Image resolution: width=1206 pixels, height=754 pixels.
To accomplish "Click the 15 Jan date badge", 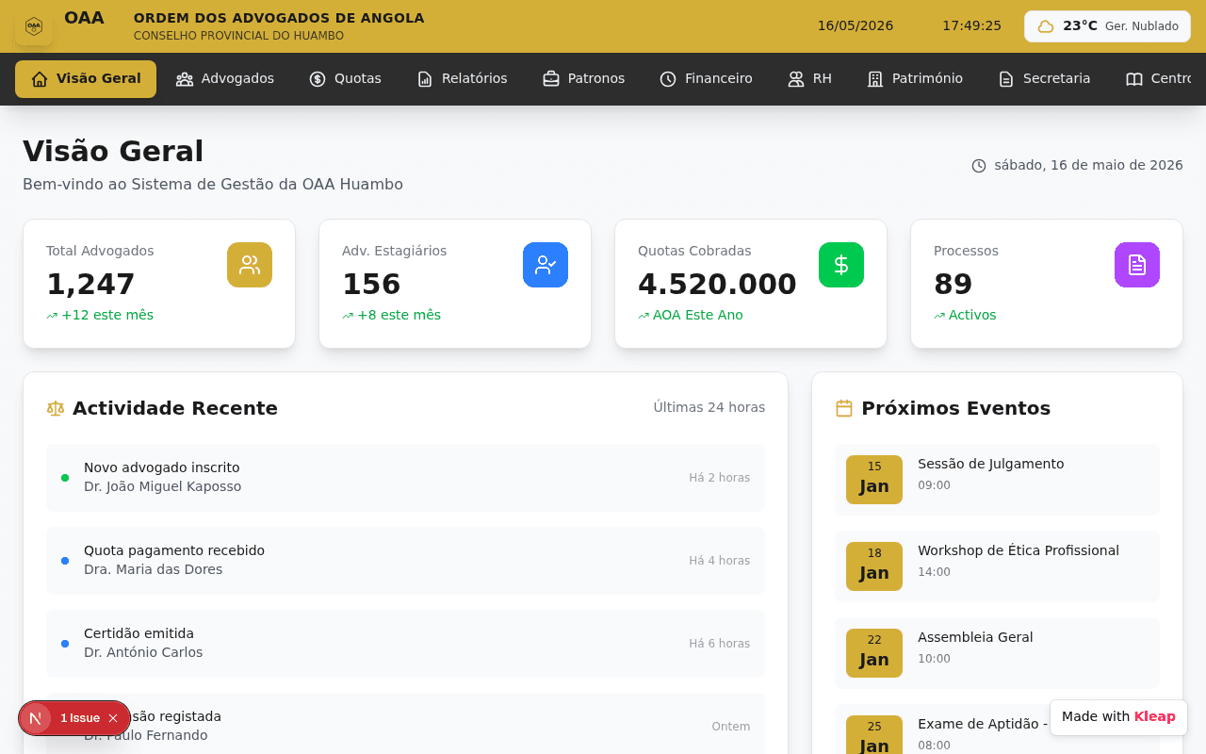I will click(x=874, y=480).
